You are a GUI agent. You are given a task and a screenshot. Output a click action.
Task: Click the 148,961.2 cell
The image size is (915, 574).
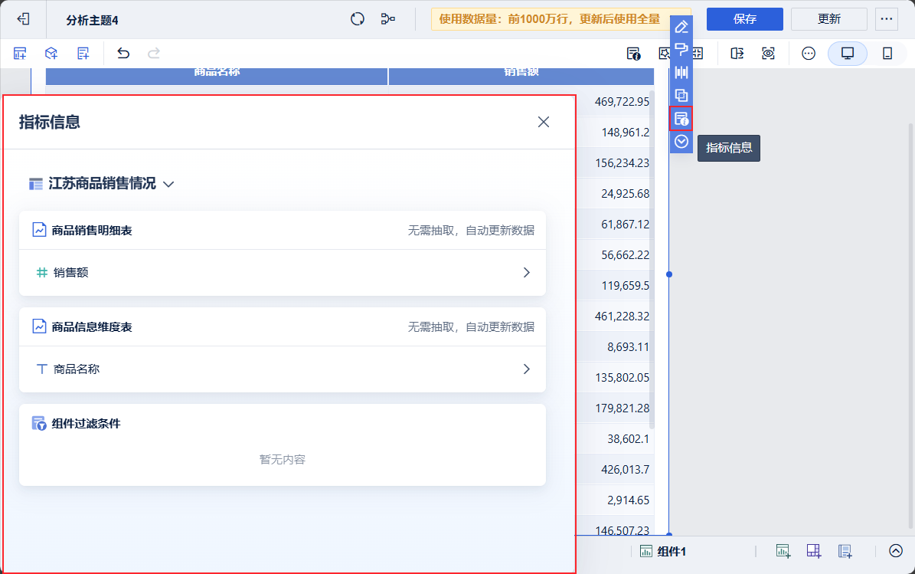click(626, 133)
